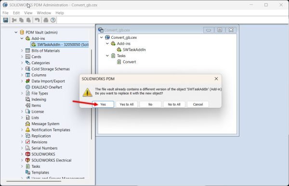Open the View menu
Screen dimensions: 289x186
click(x=28, y=13)
